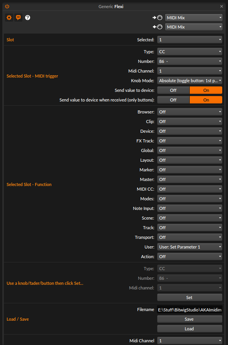228x345 pixels.
Task: Click the MIDI input port arrow icon
Action: click(x=158, y=18)
